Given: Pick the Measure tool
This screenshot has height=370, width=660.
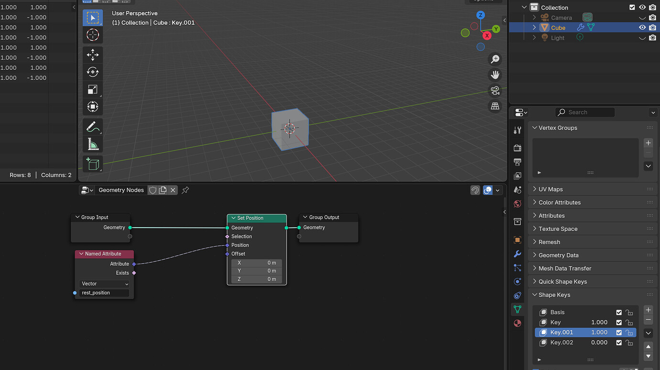Looking at the screenshot, I should point(93,143).
